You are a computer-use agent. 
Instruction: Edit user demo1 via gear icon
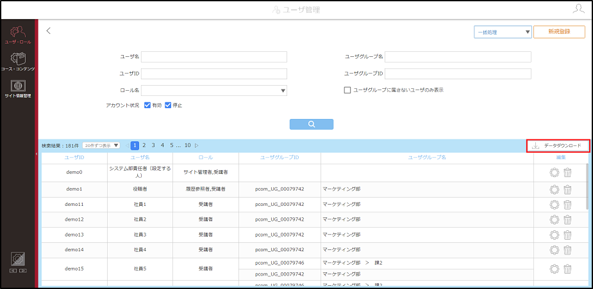tap(554, 189)
